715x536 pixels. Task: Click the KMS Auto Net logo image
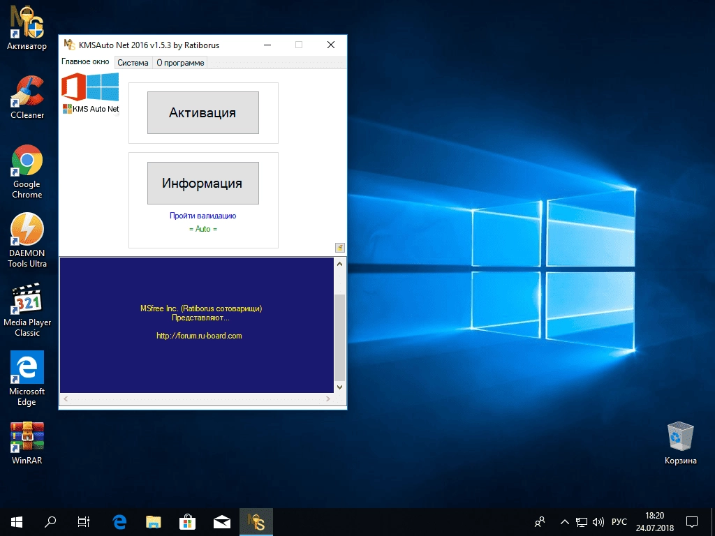90,94
